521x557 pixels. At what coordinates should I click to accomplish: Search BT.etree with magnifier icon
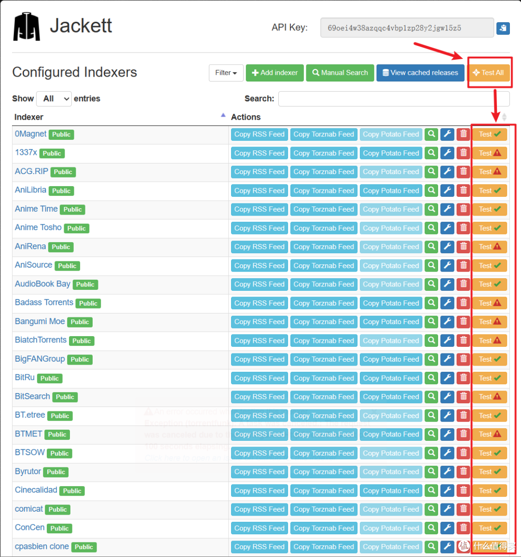(431, 416)
